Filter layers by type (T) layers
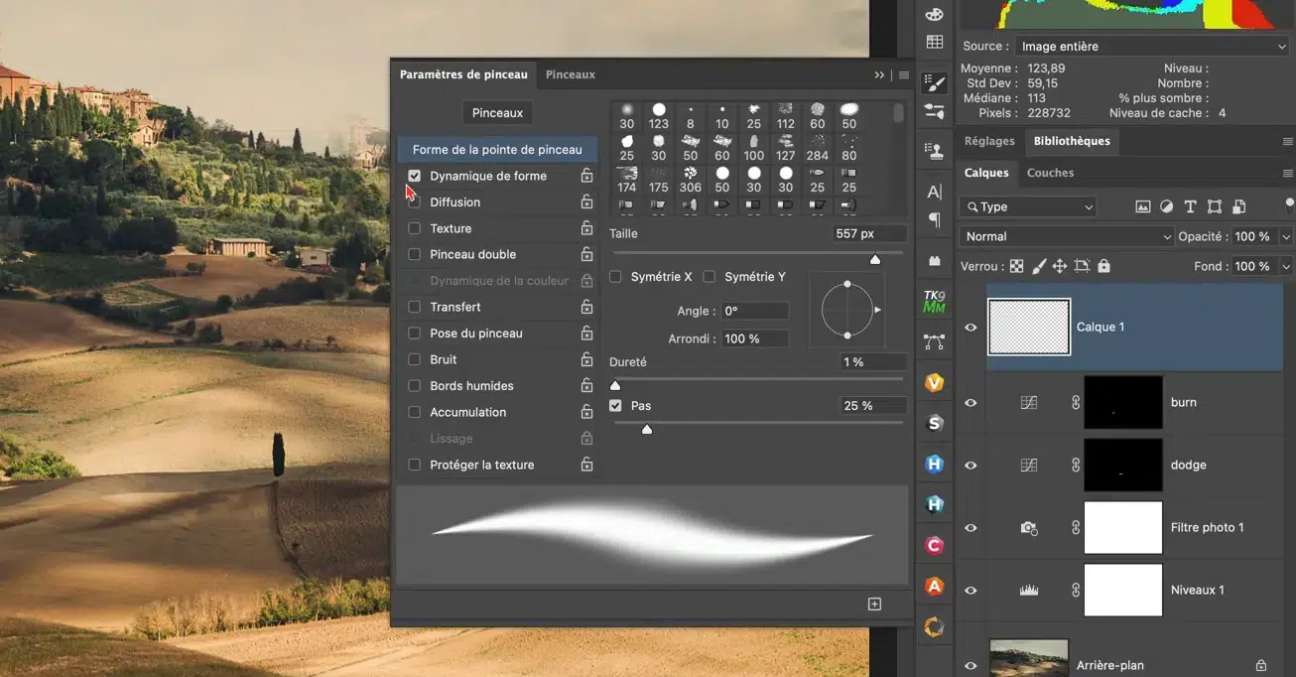Viewport: 1296px width, 677px height. [x=1191, y=206]
